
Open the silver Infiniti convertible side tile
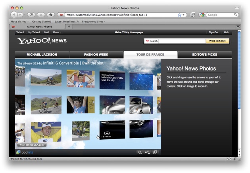tap(141, 105)
